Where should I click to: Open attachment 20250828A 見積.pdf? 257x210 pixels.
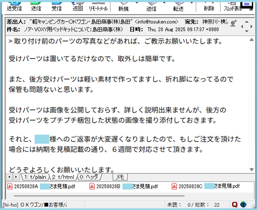click(41, 186)
